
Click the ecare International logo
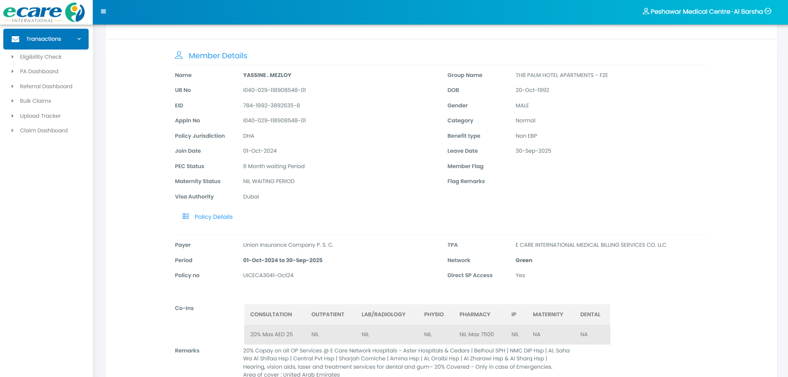coord(44,12)
